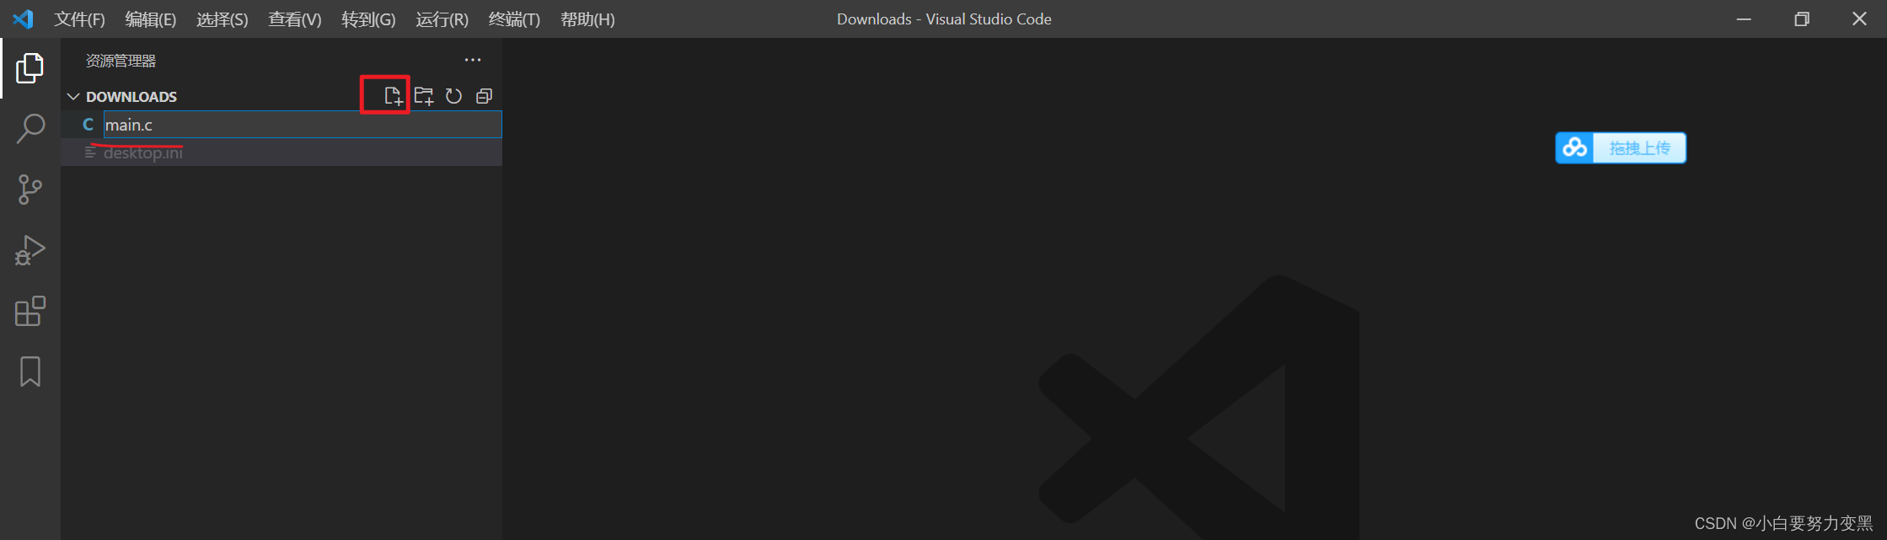Viewport: 1887px width, 540px height.
Task: Open the Source Control view
Action: [x=30, y=190]
